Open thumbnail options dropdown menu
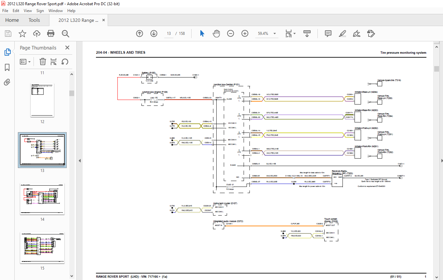 tap(25, 62)
